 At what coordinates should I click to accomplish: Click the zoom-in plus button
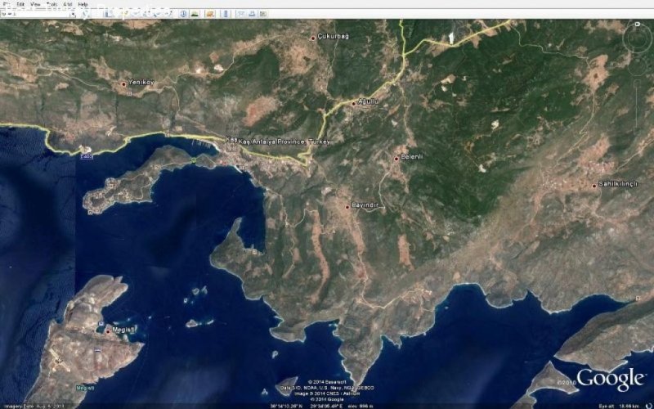[x=637, y=83]
